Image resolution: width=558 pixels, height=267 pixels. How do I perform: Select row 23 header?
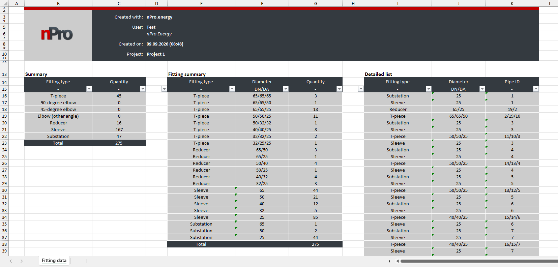pyautogui.click(x=4, y=143)
